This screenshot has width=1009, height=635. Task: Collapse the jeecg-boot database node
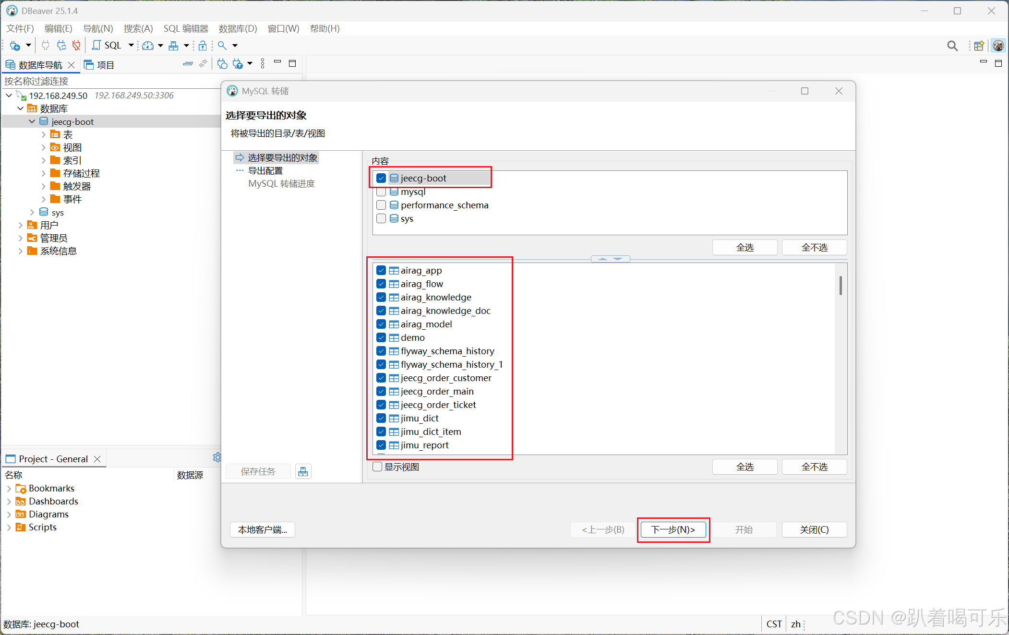pyautogui.click(x=32, y=121)
